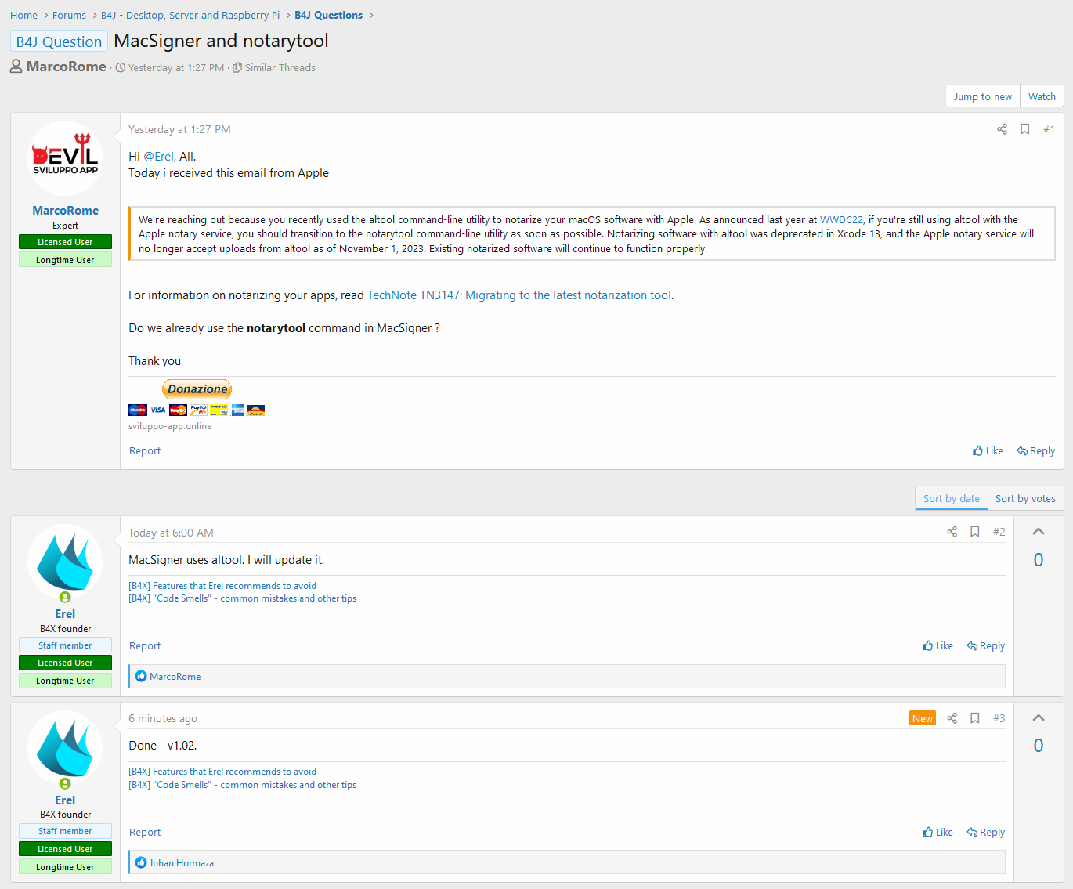Open Erel's avatar on post #2
1073x889 pixels.
(x=65, y=562)
